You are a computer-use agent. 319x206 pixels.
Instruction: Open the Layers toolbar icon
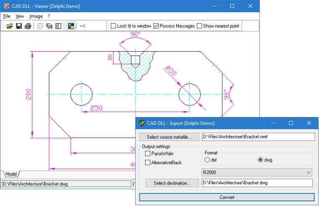tap(50, 26)
